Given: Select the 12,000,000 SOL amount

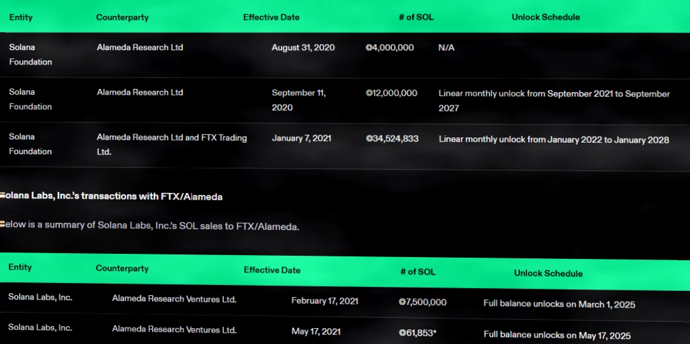Looking at the screenshot, I should click(392, 93).
